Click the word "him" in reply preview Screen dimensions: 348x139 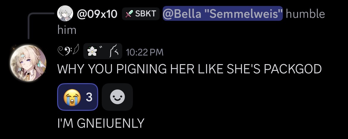point(67,30)
